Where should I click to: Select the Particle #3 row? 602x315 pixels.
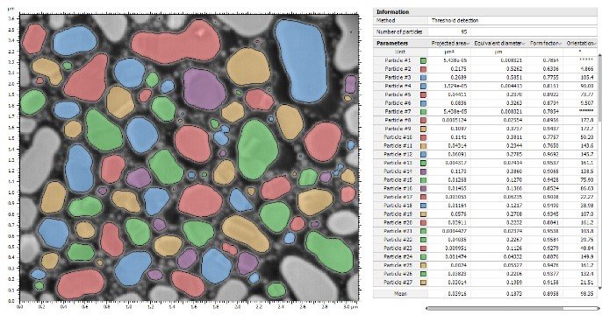click(x=485, y=77)
